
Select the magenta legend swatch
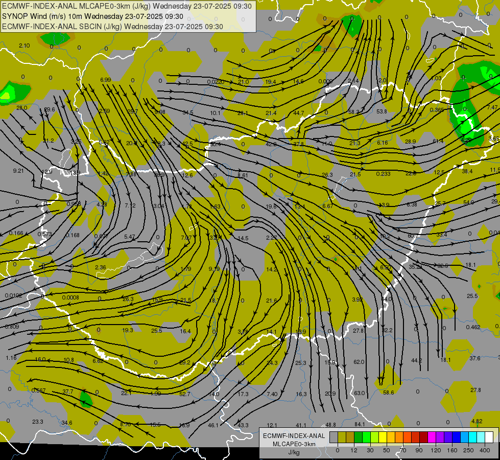click(432, 438)
